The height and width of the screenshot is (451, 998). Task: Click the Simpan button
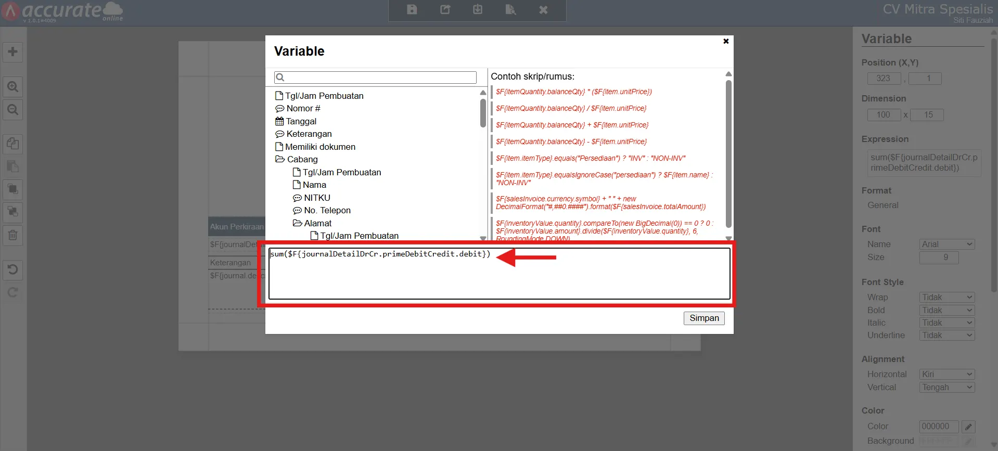(704, 318)
